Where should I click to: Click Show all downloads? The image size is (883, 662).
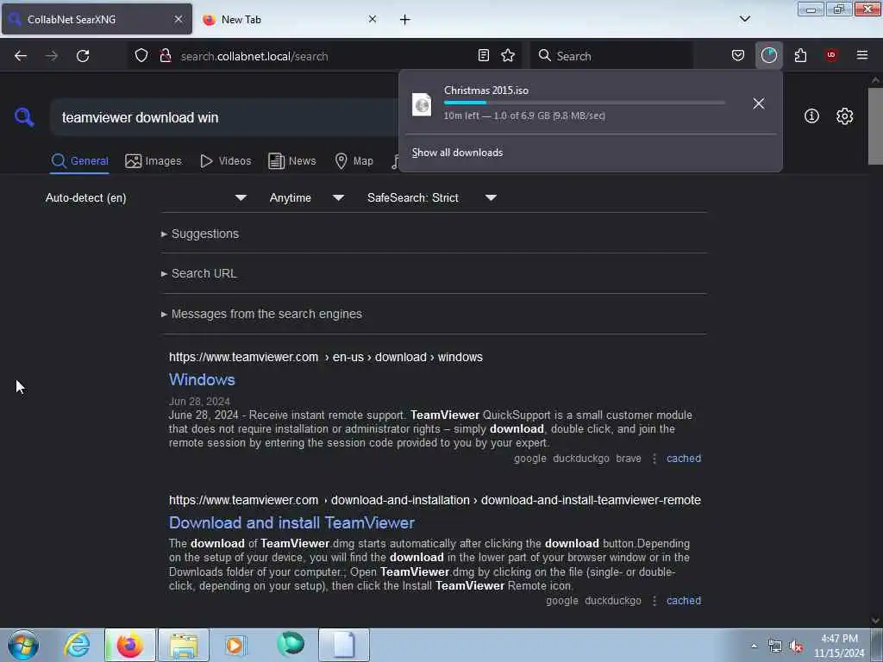457,153
